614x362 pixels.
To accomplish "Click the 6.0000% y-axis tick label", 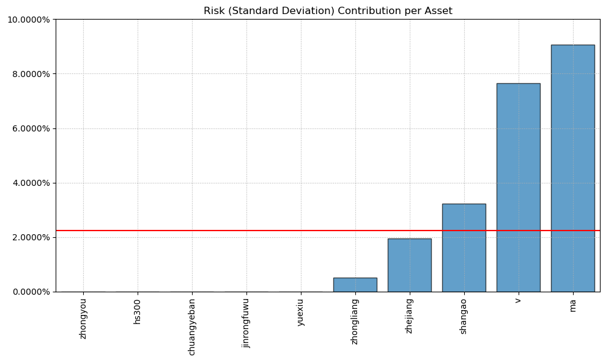I will [30, 128].
